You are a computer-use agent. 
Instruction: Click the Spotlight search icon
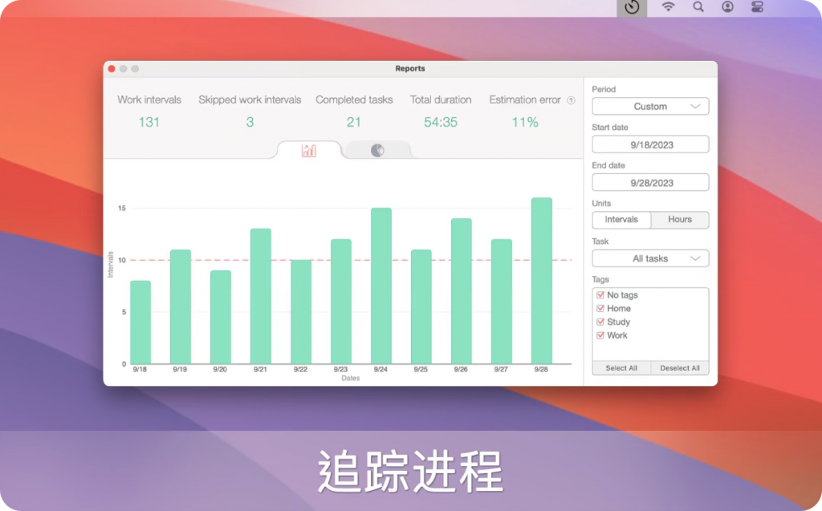[x=698, y=7]
